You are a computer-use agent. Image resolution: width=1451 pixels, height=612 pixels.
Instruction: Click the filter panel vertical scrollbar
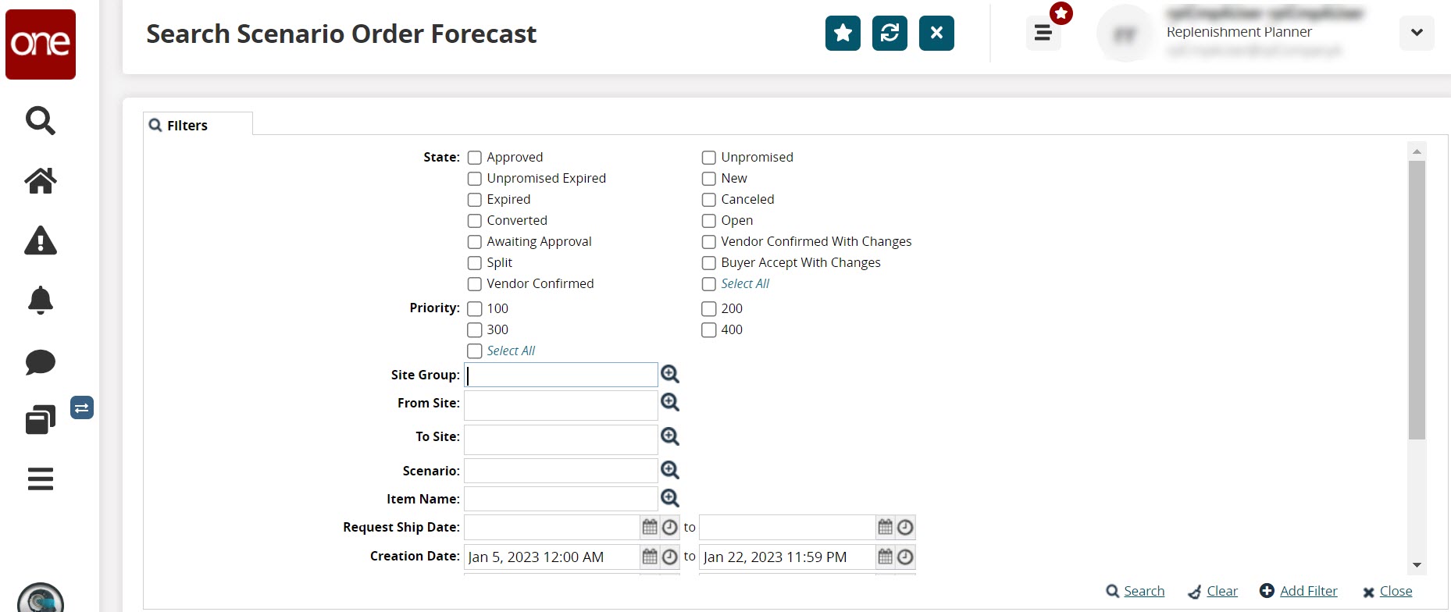1417,301
